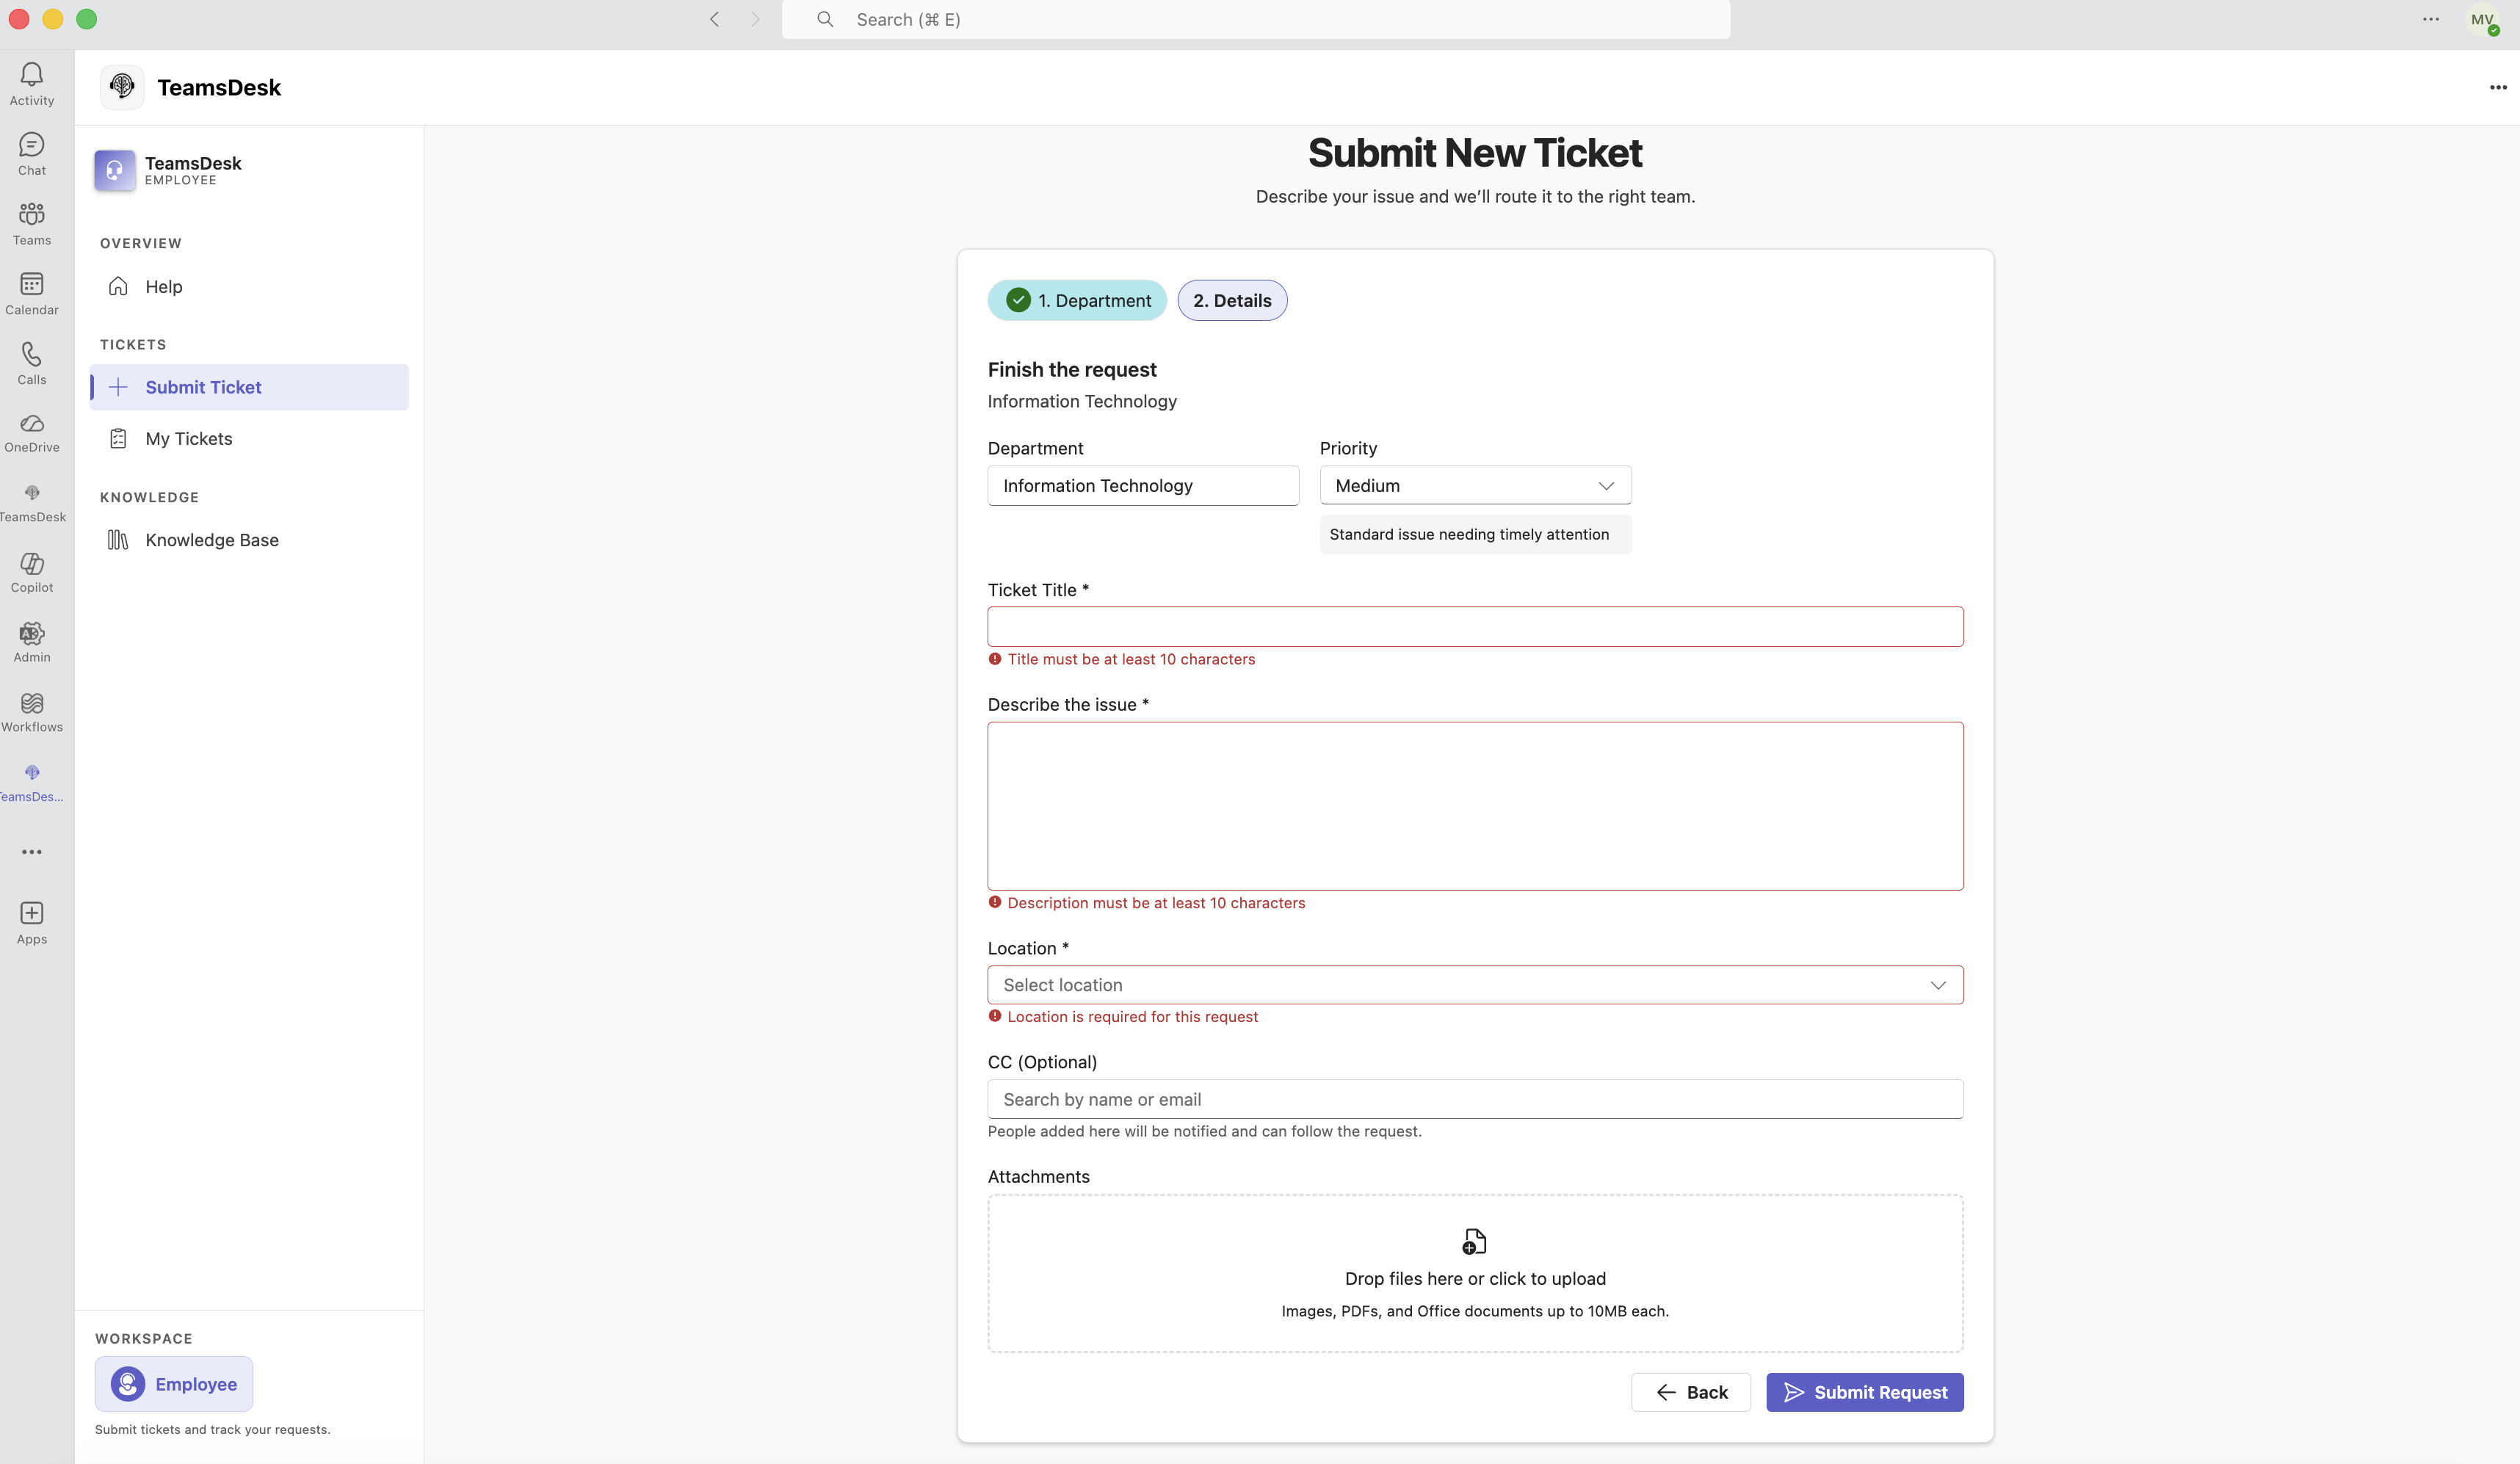Click the Employee workspace avatar icon

128,1384
